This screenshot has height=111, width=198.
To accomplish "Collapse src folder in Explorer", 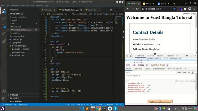I will click(x=13, y=23).
